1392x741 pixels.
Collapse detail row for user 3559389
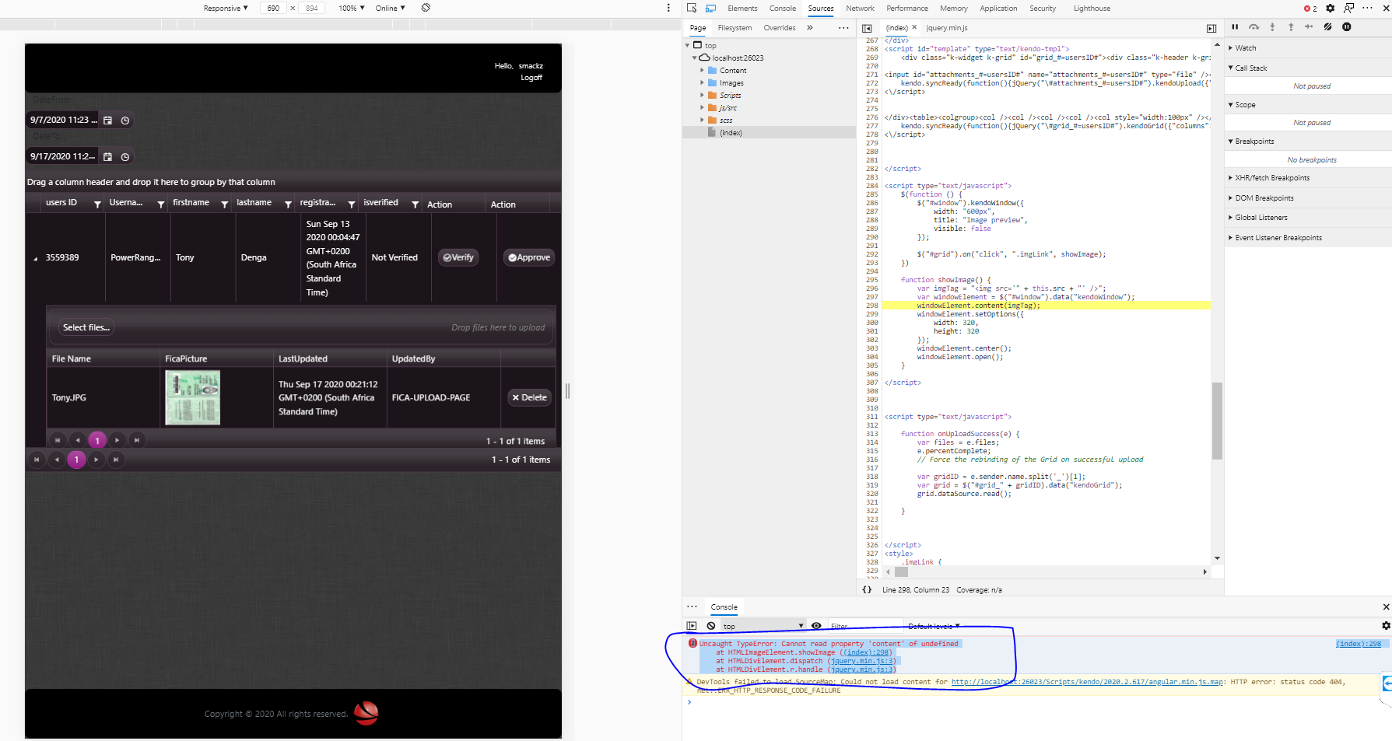click(x=36, y=259)
